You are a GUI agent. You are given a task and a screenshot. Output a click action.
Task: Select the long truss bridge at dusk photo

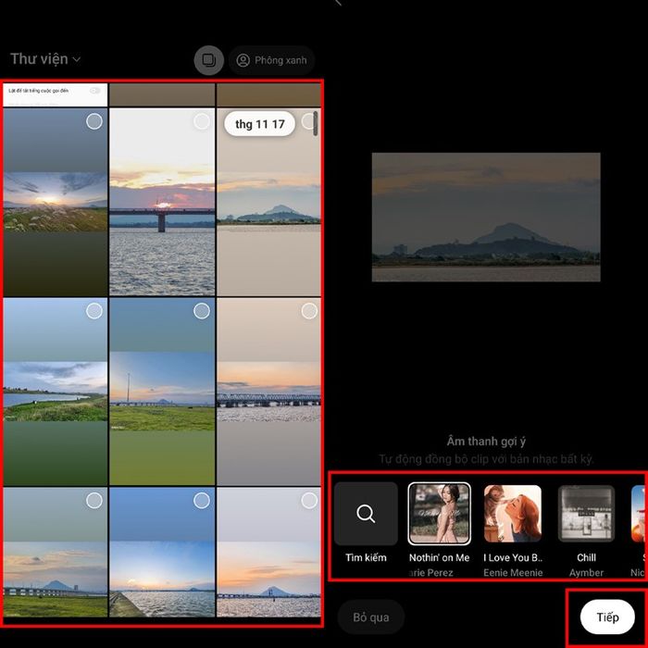coord(309,311)
